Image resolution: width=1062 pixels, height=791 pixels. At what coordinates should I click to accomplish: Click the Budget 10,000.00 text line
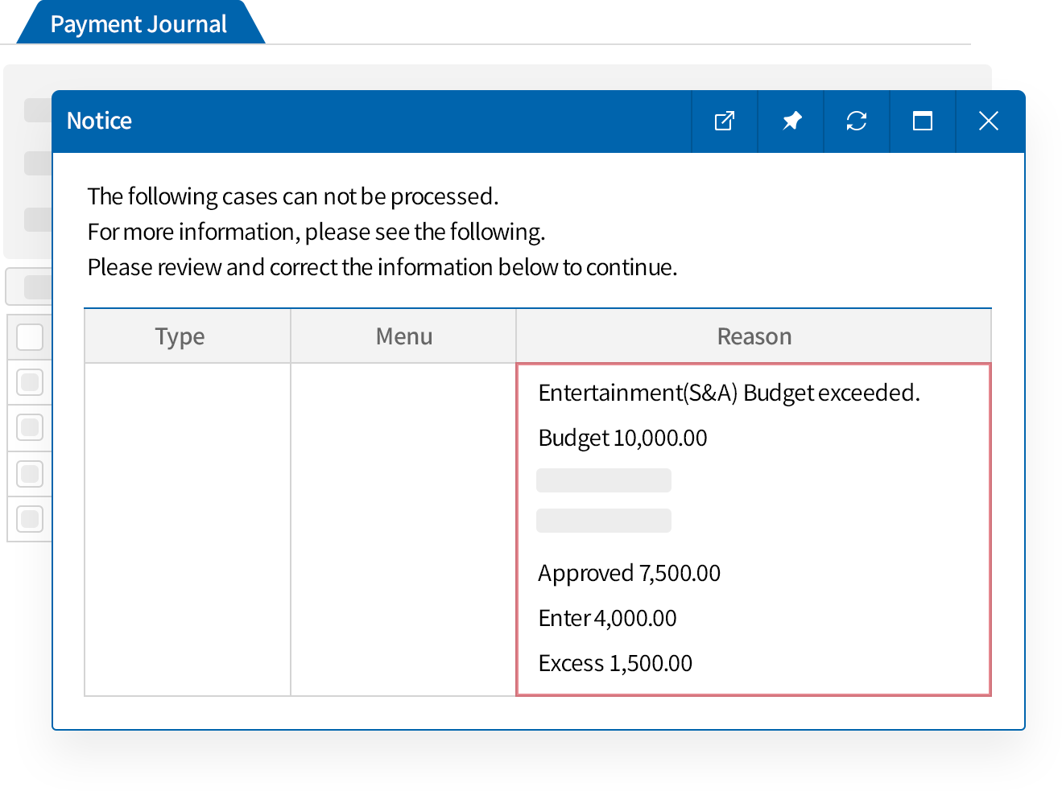coord(622,439)
